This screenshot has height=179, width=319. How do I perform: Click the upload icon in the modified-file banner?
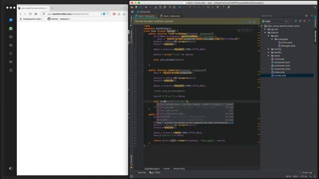coord(254,22)
